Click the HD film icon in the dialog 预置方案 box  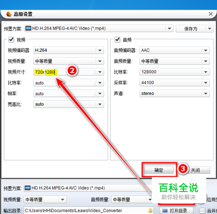pyautogui.click(x=28, y=28)
